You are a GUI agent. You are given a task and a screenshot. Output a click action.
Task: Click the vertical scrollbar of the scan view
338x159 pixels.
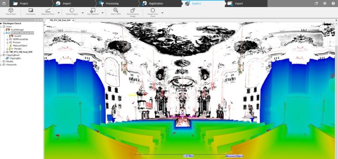337,90
